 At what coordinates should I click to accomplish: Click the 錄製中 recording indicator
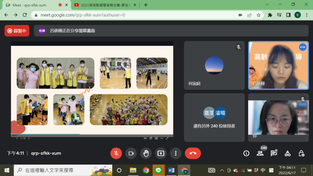(17, 31)
